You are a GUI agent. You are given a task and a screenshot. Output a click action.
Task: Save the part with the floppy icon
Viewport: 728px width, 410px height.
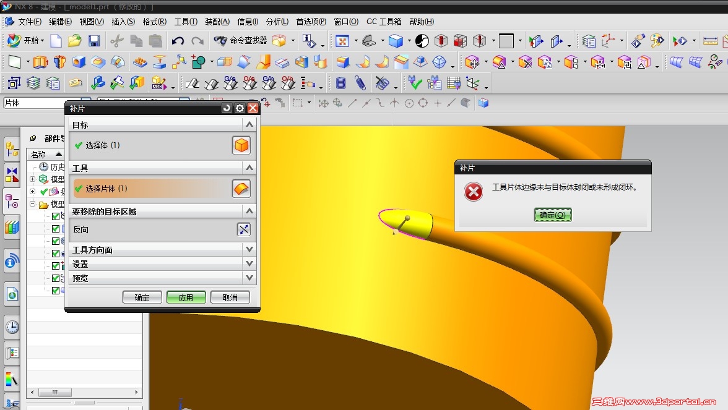94,41
